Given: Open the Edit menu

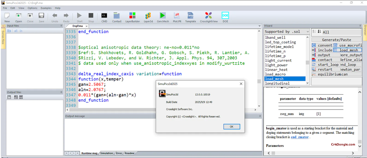Looking at the screenshot, I should pyautogui.click(x=12, y=8).
